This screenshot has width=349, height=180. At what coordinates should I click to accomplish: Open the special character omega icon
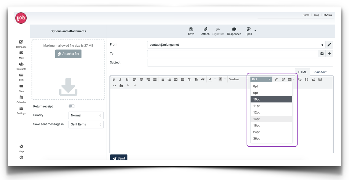(306, 79)
